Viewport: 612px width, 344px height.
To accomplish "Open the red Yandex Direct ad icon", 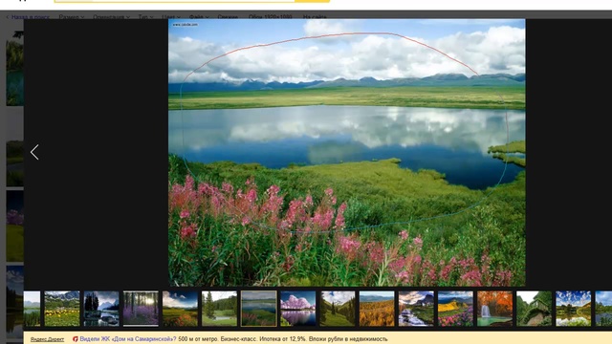I will (x=75, y=339).
